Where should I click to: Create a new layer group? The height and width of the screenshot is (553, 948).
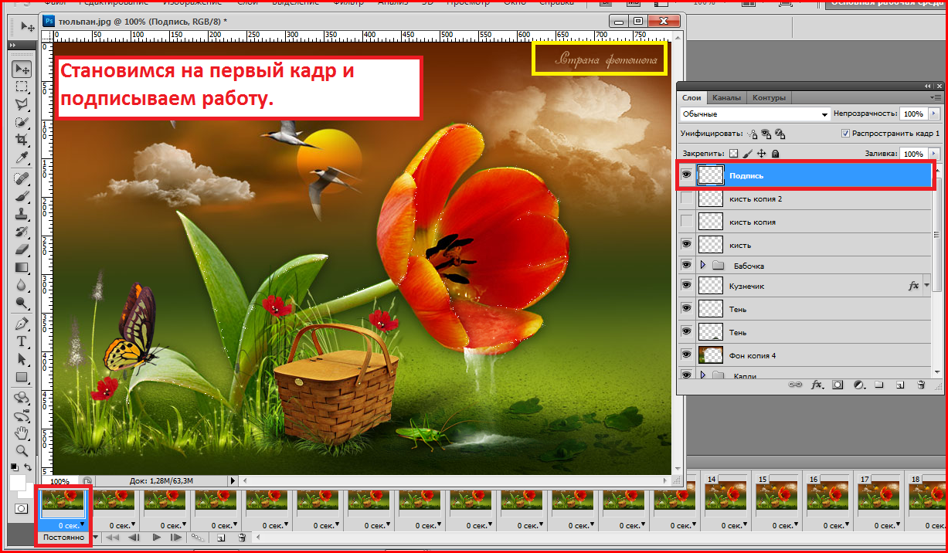pos(879,384)
